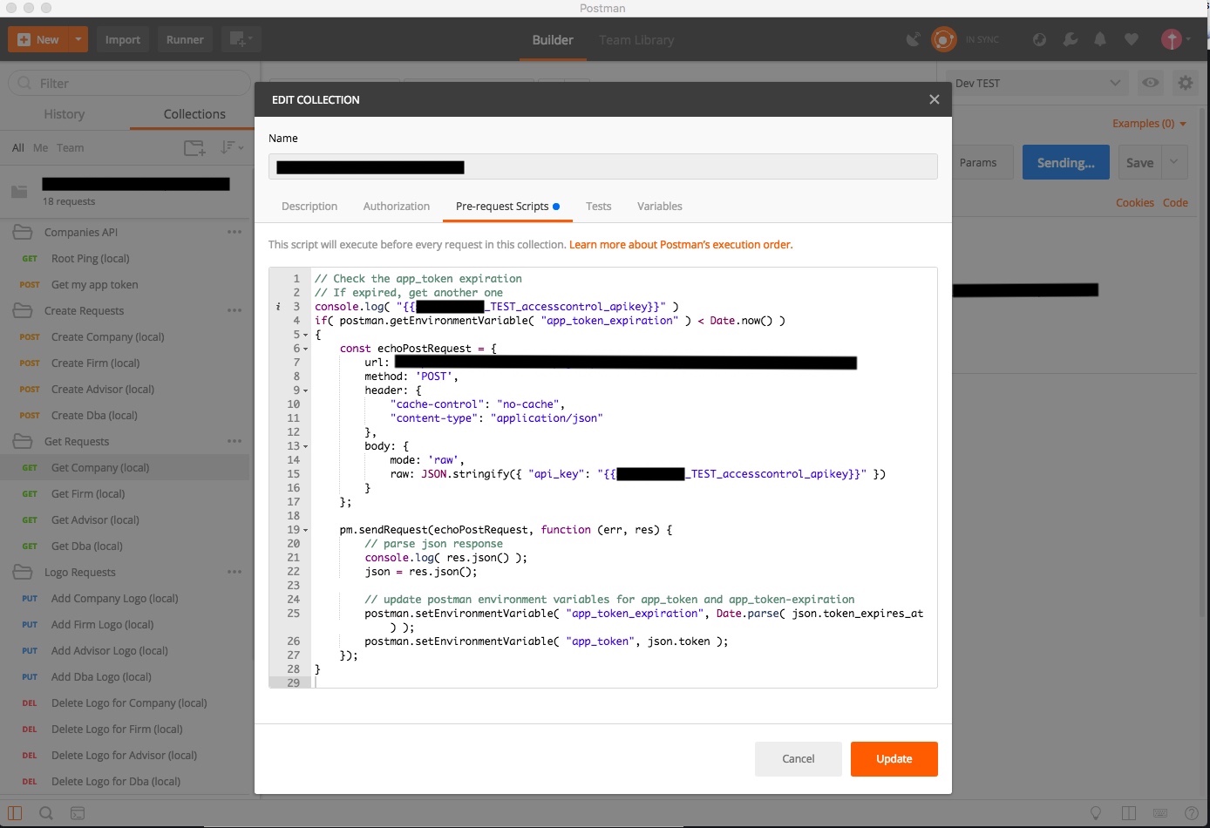Open the Dev TEST environment dropdown
This screenshot has height=828, width=1210.
1037,83
